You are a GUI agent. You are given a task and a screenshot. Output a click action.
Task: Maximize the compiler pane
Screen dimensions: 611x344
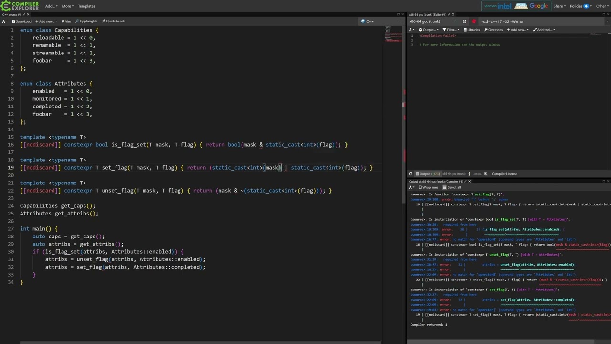click(603, 14)
